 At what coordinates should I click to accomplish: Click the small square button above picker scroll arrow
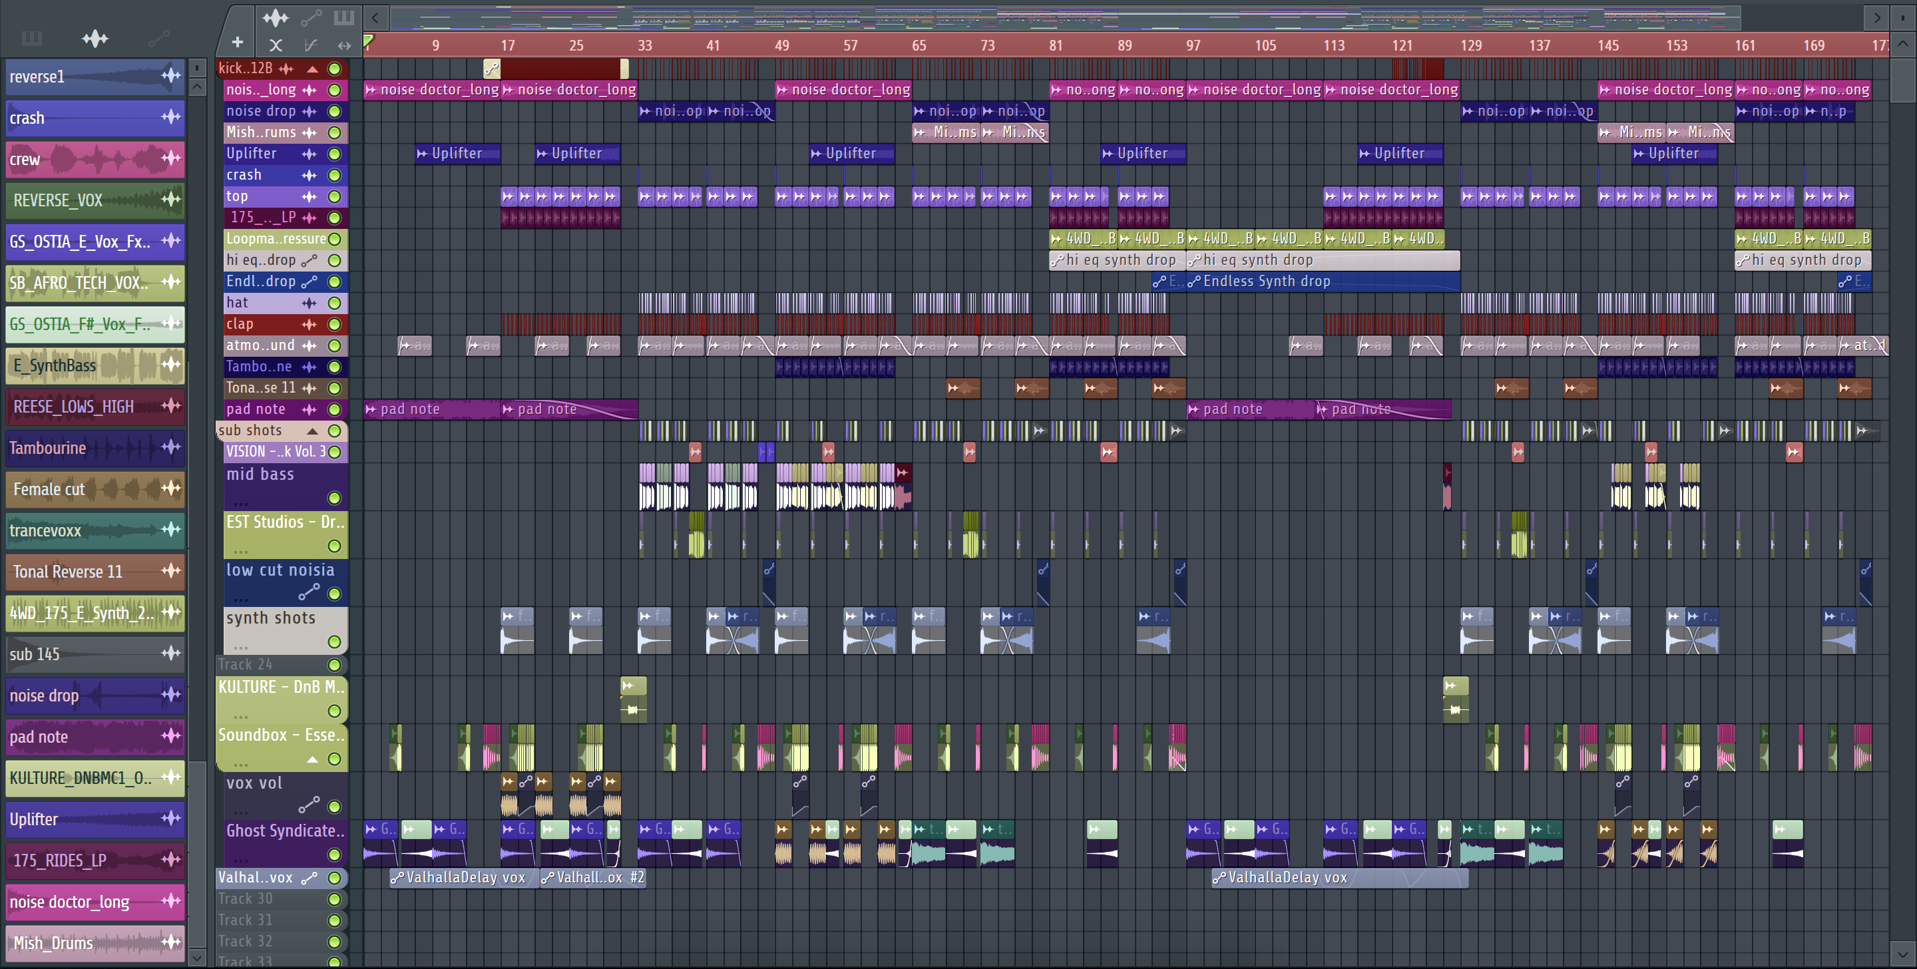pos(197,68)
